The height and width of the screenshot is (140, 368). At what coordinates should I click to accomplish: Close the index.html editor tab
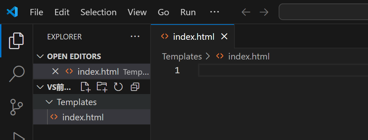tap(224, 36)
